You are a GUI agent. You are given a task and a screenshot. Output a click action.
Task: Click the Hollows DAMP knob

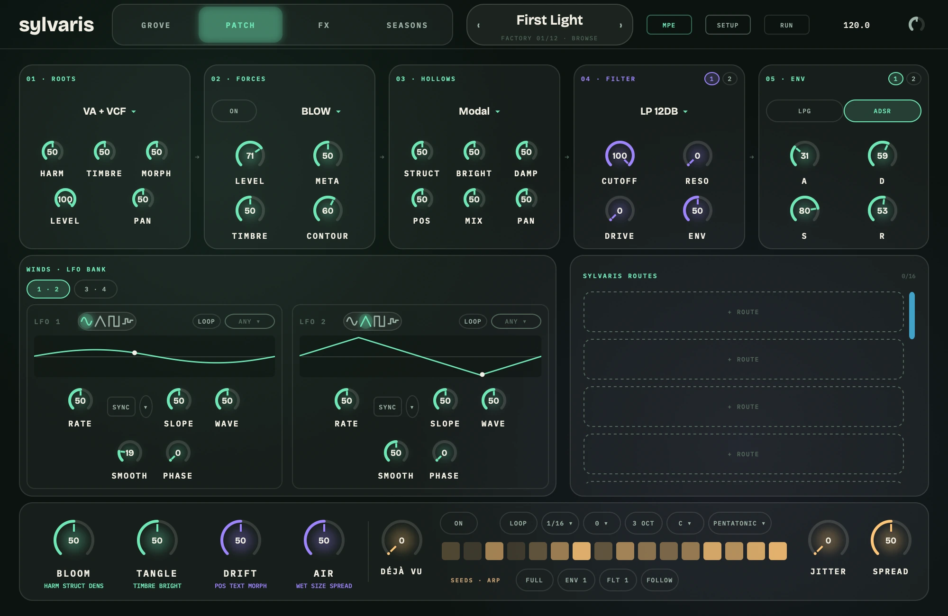pos(526,152)
